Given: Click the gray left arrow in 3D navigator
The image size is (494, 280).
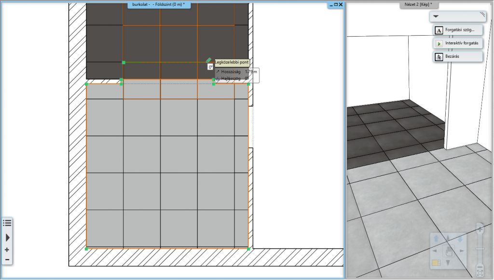Looking at the screenshot, I should (x=435, y=251).
